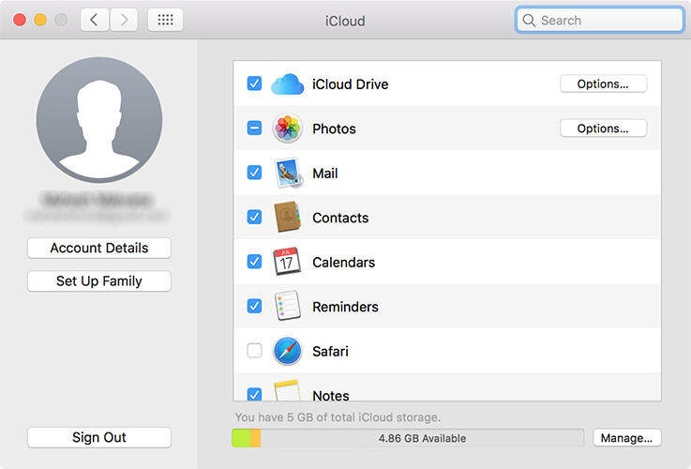This screenshot has height=469, width=691.
Task: Click the iCloud Drive cloud icon
Action: pyautogui.click(x=287, y=84)
